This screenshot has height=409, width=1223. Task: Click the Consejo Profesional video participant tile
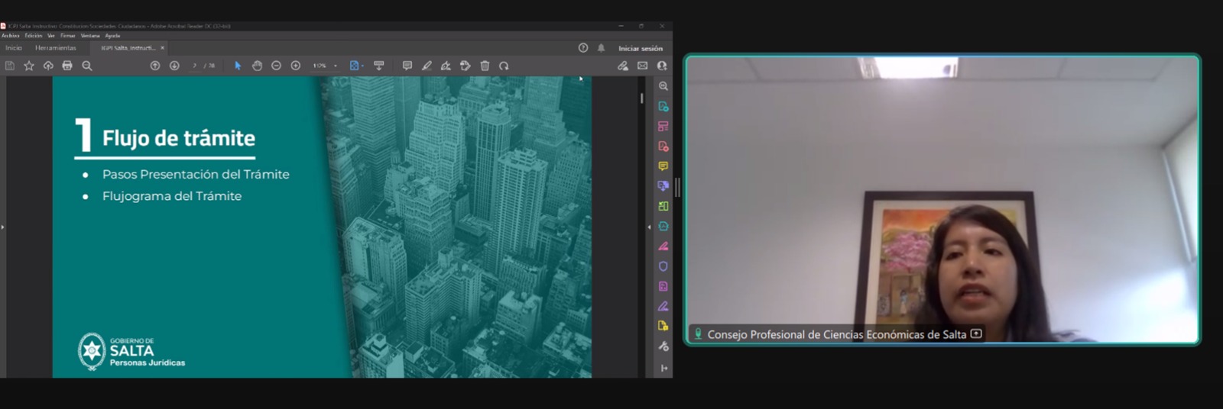coord(942,199)
